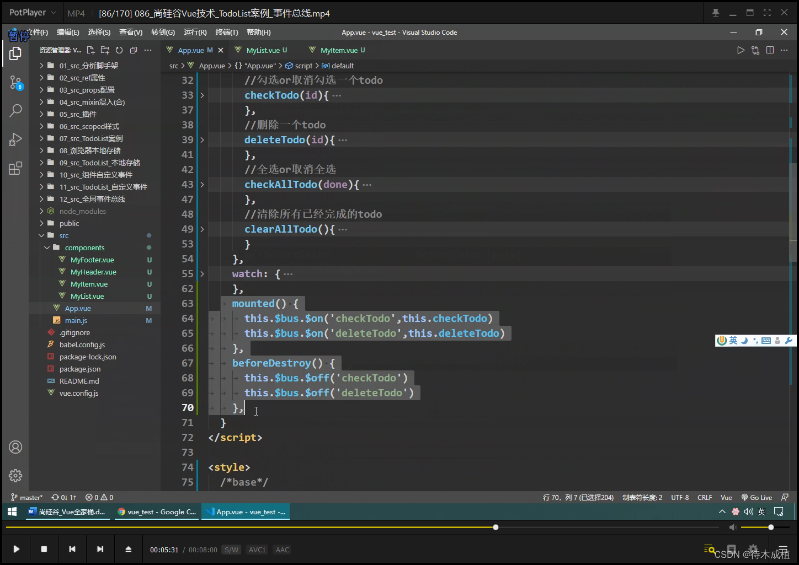The width and height of the screenshot is (799, 565).
Task: Switch to the MyItem.vue tab
Action: pyautogui.click(x=339, y=50)
